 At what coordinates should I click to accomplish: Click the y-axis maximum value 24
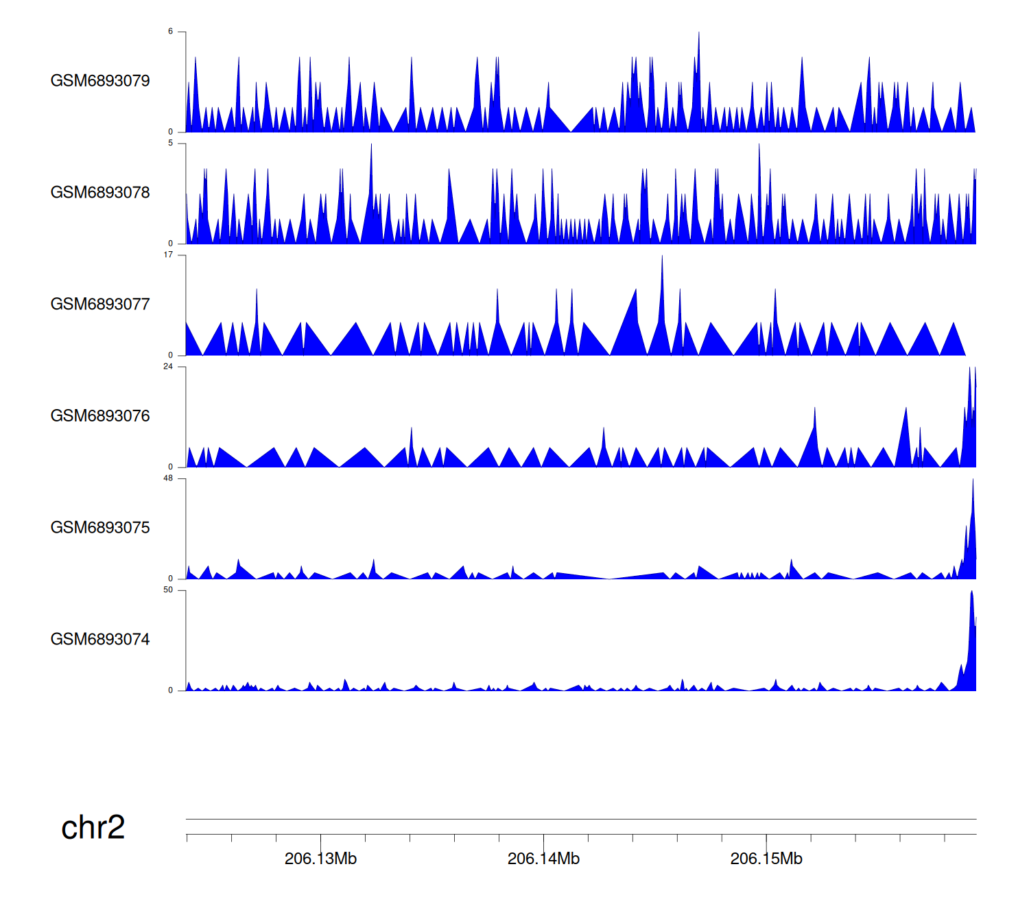pyautogui.click(x=168, y=367)
